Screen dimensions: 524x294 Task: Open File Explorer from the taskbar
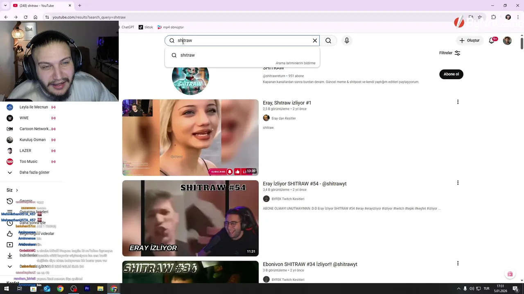click(x=100, y=289)
